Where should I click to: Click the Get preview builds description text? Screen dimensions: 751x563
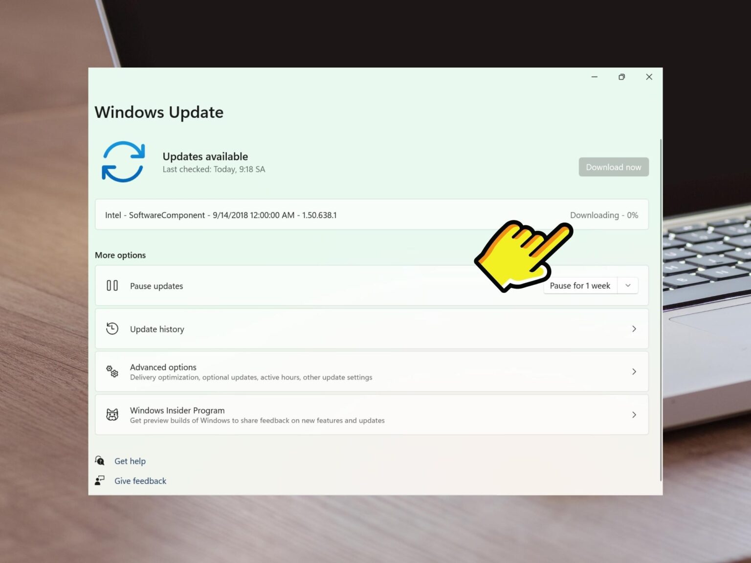(x=257, y=420)
